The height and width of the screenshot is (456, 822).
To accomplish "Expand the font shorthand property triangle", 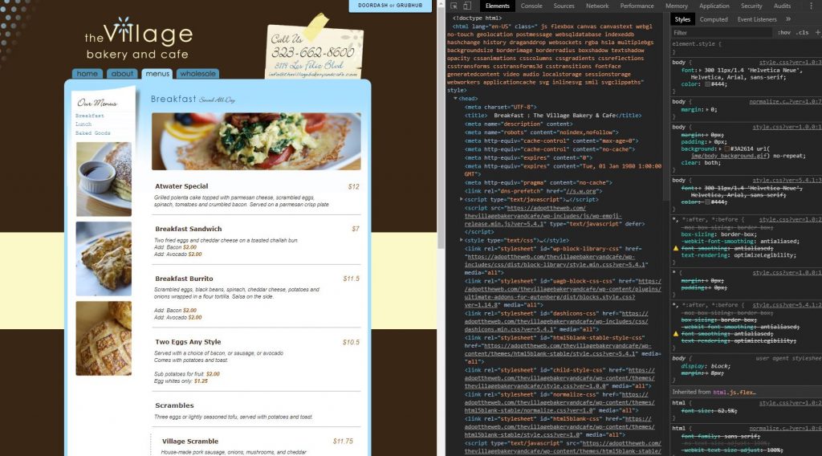I will 700,70.
